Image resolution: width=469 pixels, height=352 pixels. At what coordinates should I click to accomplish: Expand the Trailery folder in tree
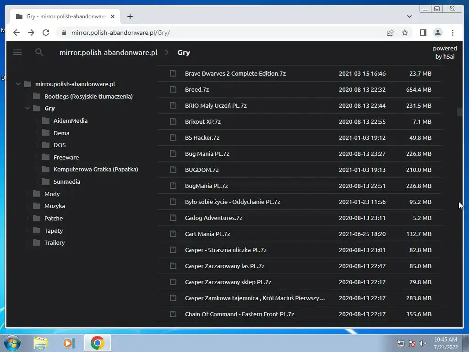pyautogui.click(x=27, y=242)
